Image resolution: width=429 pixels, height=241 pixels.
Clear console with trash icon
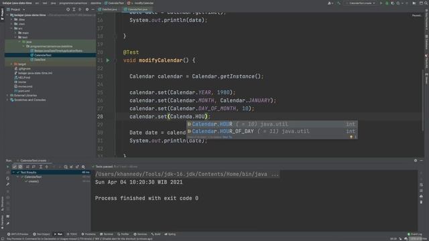(x=421, y=202)
